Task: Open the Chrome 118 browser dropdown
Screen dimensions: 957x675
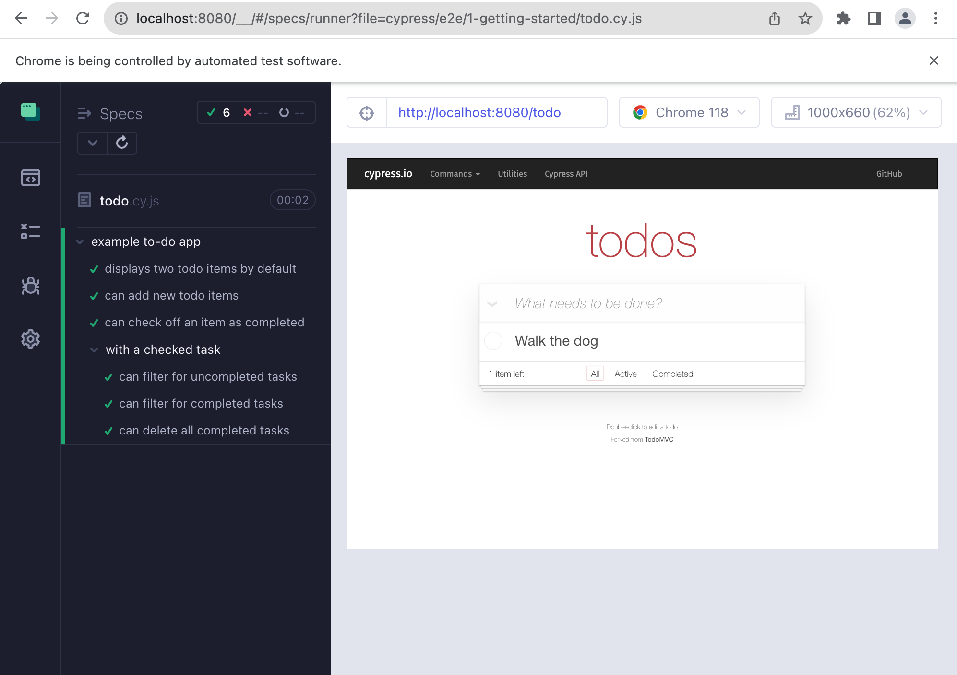Action: click(x=689, y=112)
